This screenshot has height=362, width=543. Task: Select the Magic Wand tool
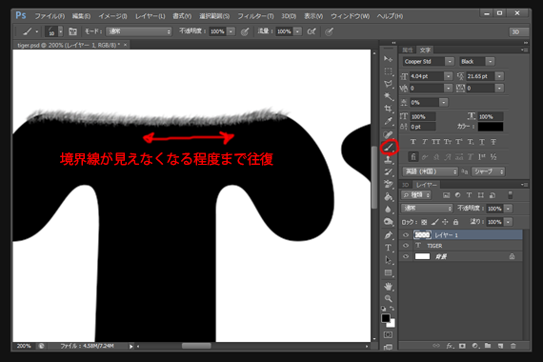pyautogui.click(x=388, y=96)
